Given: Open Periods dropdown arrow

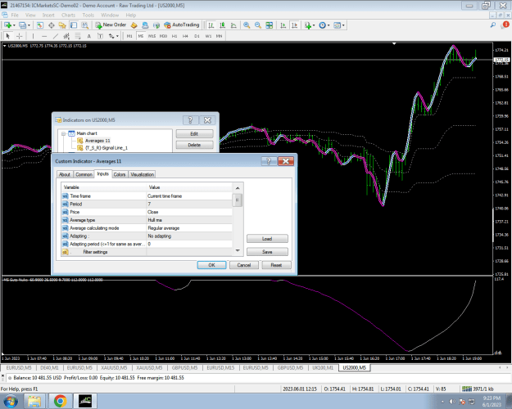Looking at the screenshot, I should tap(328, 25).
